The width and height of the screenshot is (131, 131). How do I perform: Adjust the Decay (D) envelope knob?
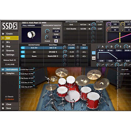point(108,47)
